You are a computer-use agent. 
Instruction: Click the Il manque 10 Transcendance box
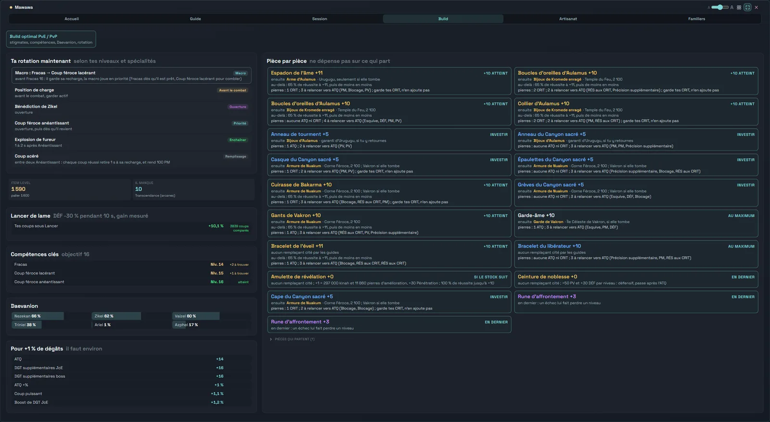tap(192, 189)
